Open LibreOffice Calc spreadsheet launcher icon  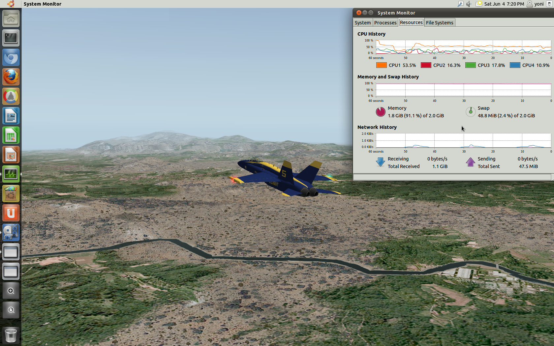[x=11, y=135]
